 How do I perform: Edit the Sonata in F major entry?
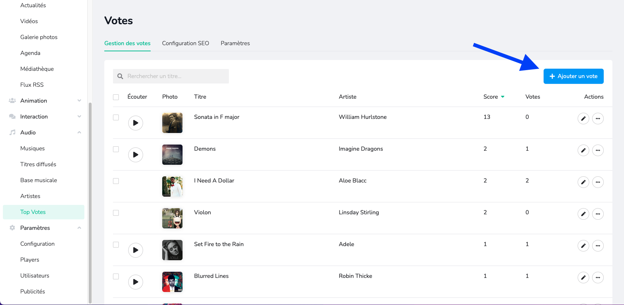point(583,119)
